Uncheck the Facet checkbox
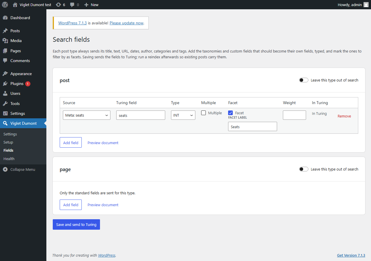Viewport: 371px width, 261px height. pos(230,113)
